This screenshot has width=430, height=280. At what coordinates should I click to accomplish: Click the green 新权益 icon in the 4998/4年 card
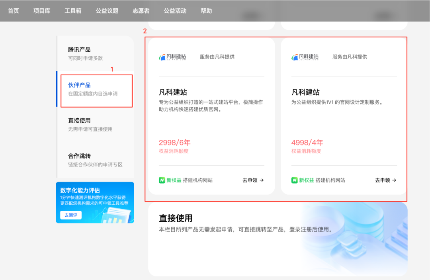pos(294,180)
